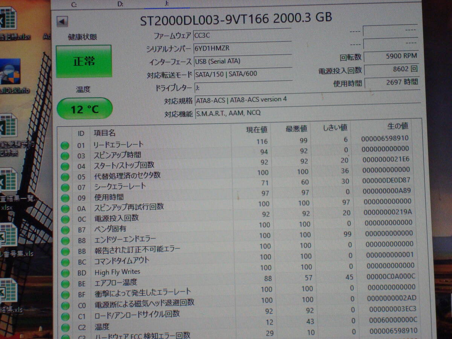The image size is (452, 339).
Task: Click the status dot for ベンダ固有
Action: click(x=65, y=230)
